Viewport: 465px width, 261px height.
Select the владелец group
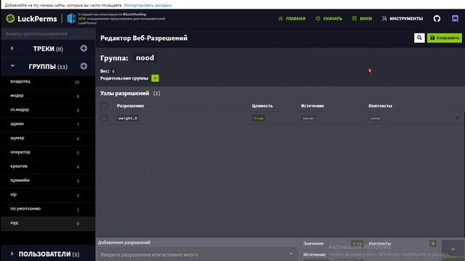click(48, 82)
